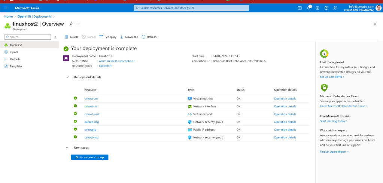
Task: Open Find an Azure expert link
Action: click(x=334, y=152)
